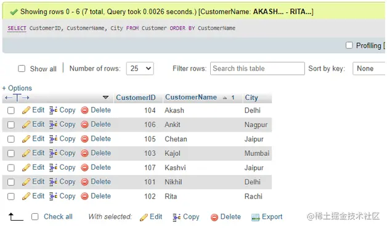Image resolution: width=387 pixels, height=228 pixels.
Task: Click the Check all link text
Action: pyautogui.click(x=58, y=217)
